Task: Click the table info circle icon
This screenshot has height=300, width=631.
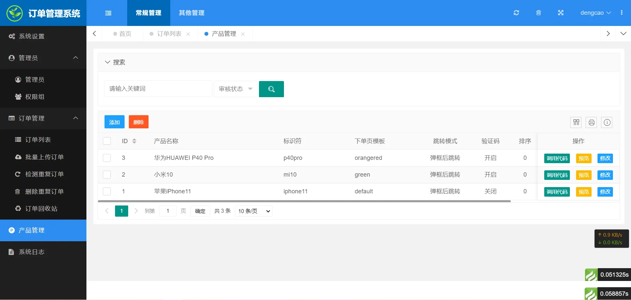Action: (x=607, y=122)
